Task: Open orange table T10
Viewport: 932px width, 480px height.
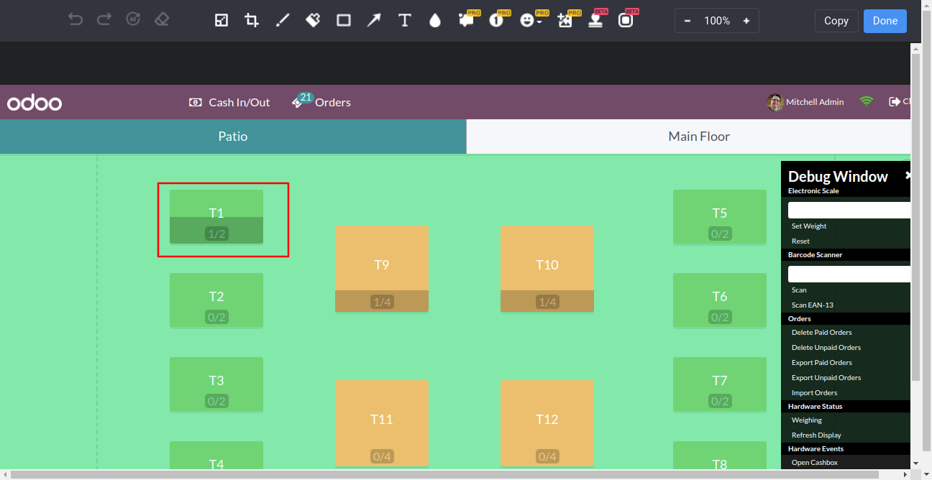Action: [x=547, y=269]
